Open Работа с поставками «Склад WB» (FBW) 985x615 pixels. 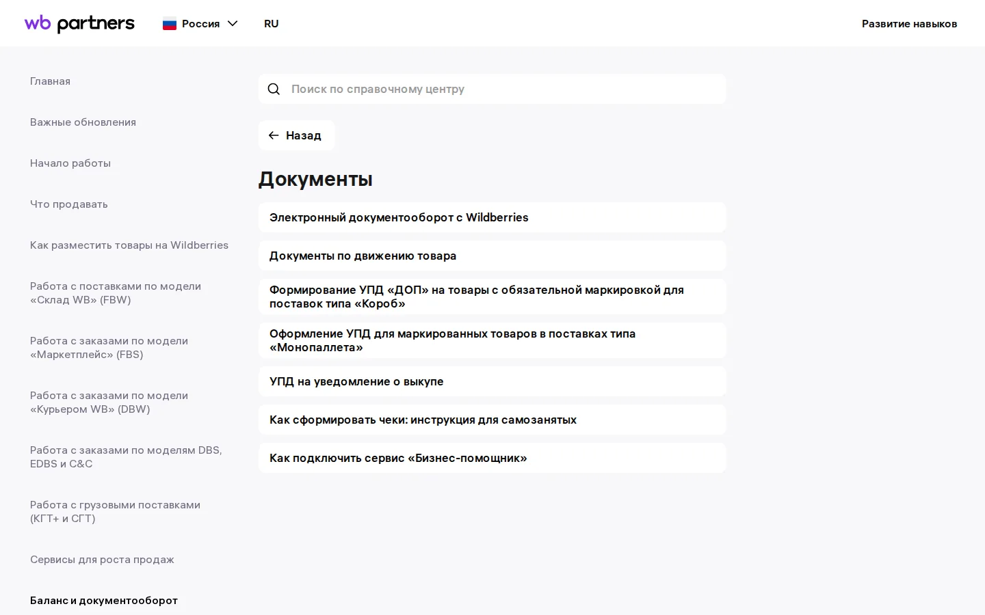click(x=116, y=293)
